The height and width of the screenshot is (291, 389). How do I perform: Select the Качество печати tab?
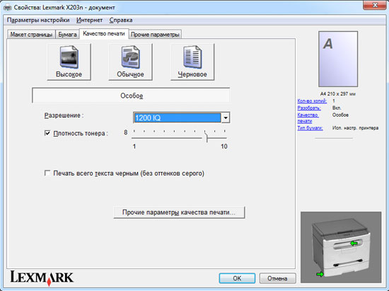(x=104, y=33)
